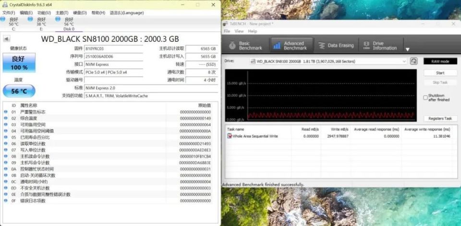Screen dimensions: 461x226
Task: Click the 序列号 serial number field
Action: [113, 57]
